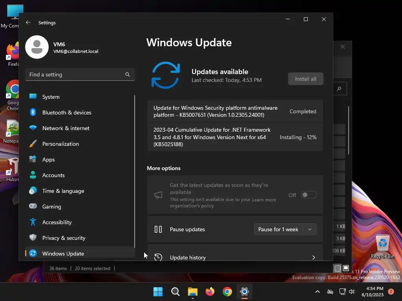Select Network & internet in the sidebar
The image size is (402, 301).
pyautogui.click(x=80, y=128)
